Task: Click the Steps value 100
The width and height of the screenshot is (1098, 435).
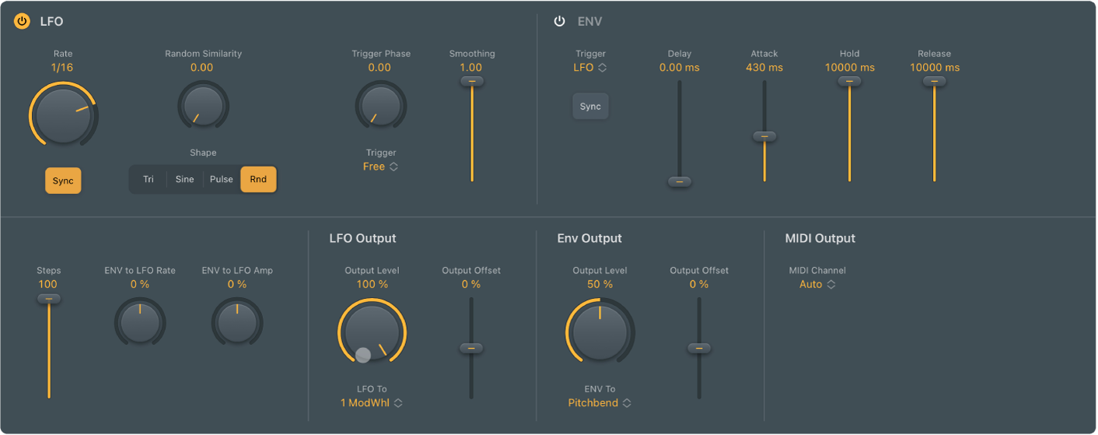Action: tap(47, 285)
